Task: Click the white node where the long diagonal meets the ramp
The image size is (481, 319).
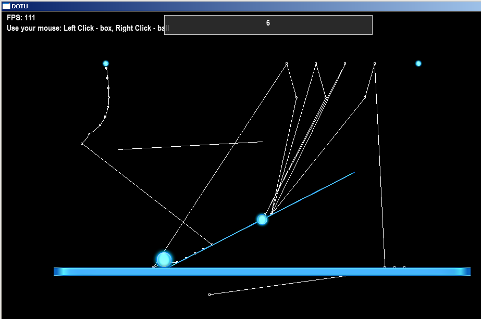Action: click(212, 245)
